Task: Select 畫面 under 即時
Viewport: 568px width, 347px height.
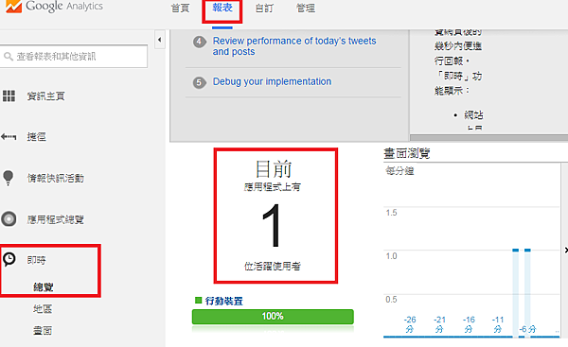Action: click(43, 330)
